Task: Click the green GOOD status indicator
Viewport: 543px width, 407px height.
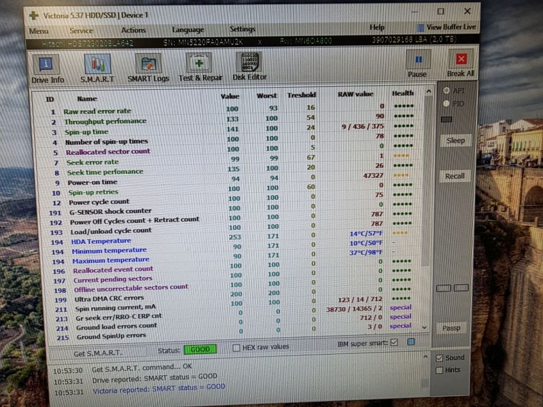Action: (200, 349)
